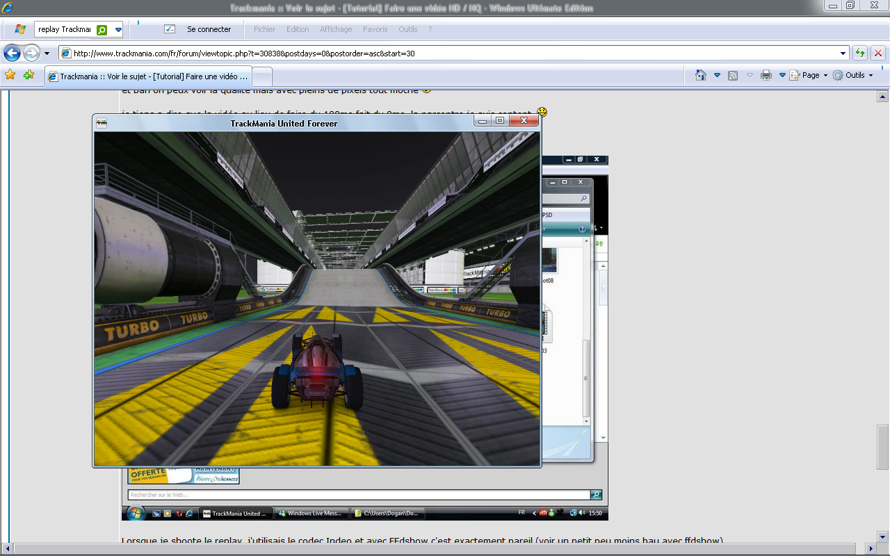Click the FR language indicator in embedded taskbar
Screen dimensions: 890x556
pyautogui.click(x=522, y=513)
